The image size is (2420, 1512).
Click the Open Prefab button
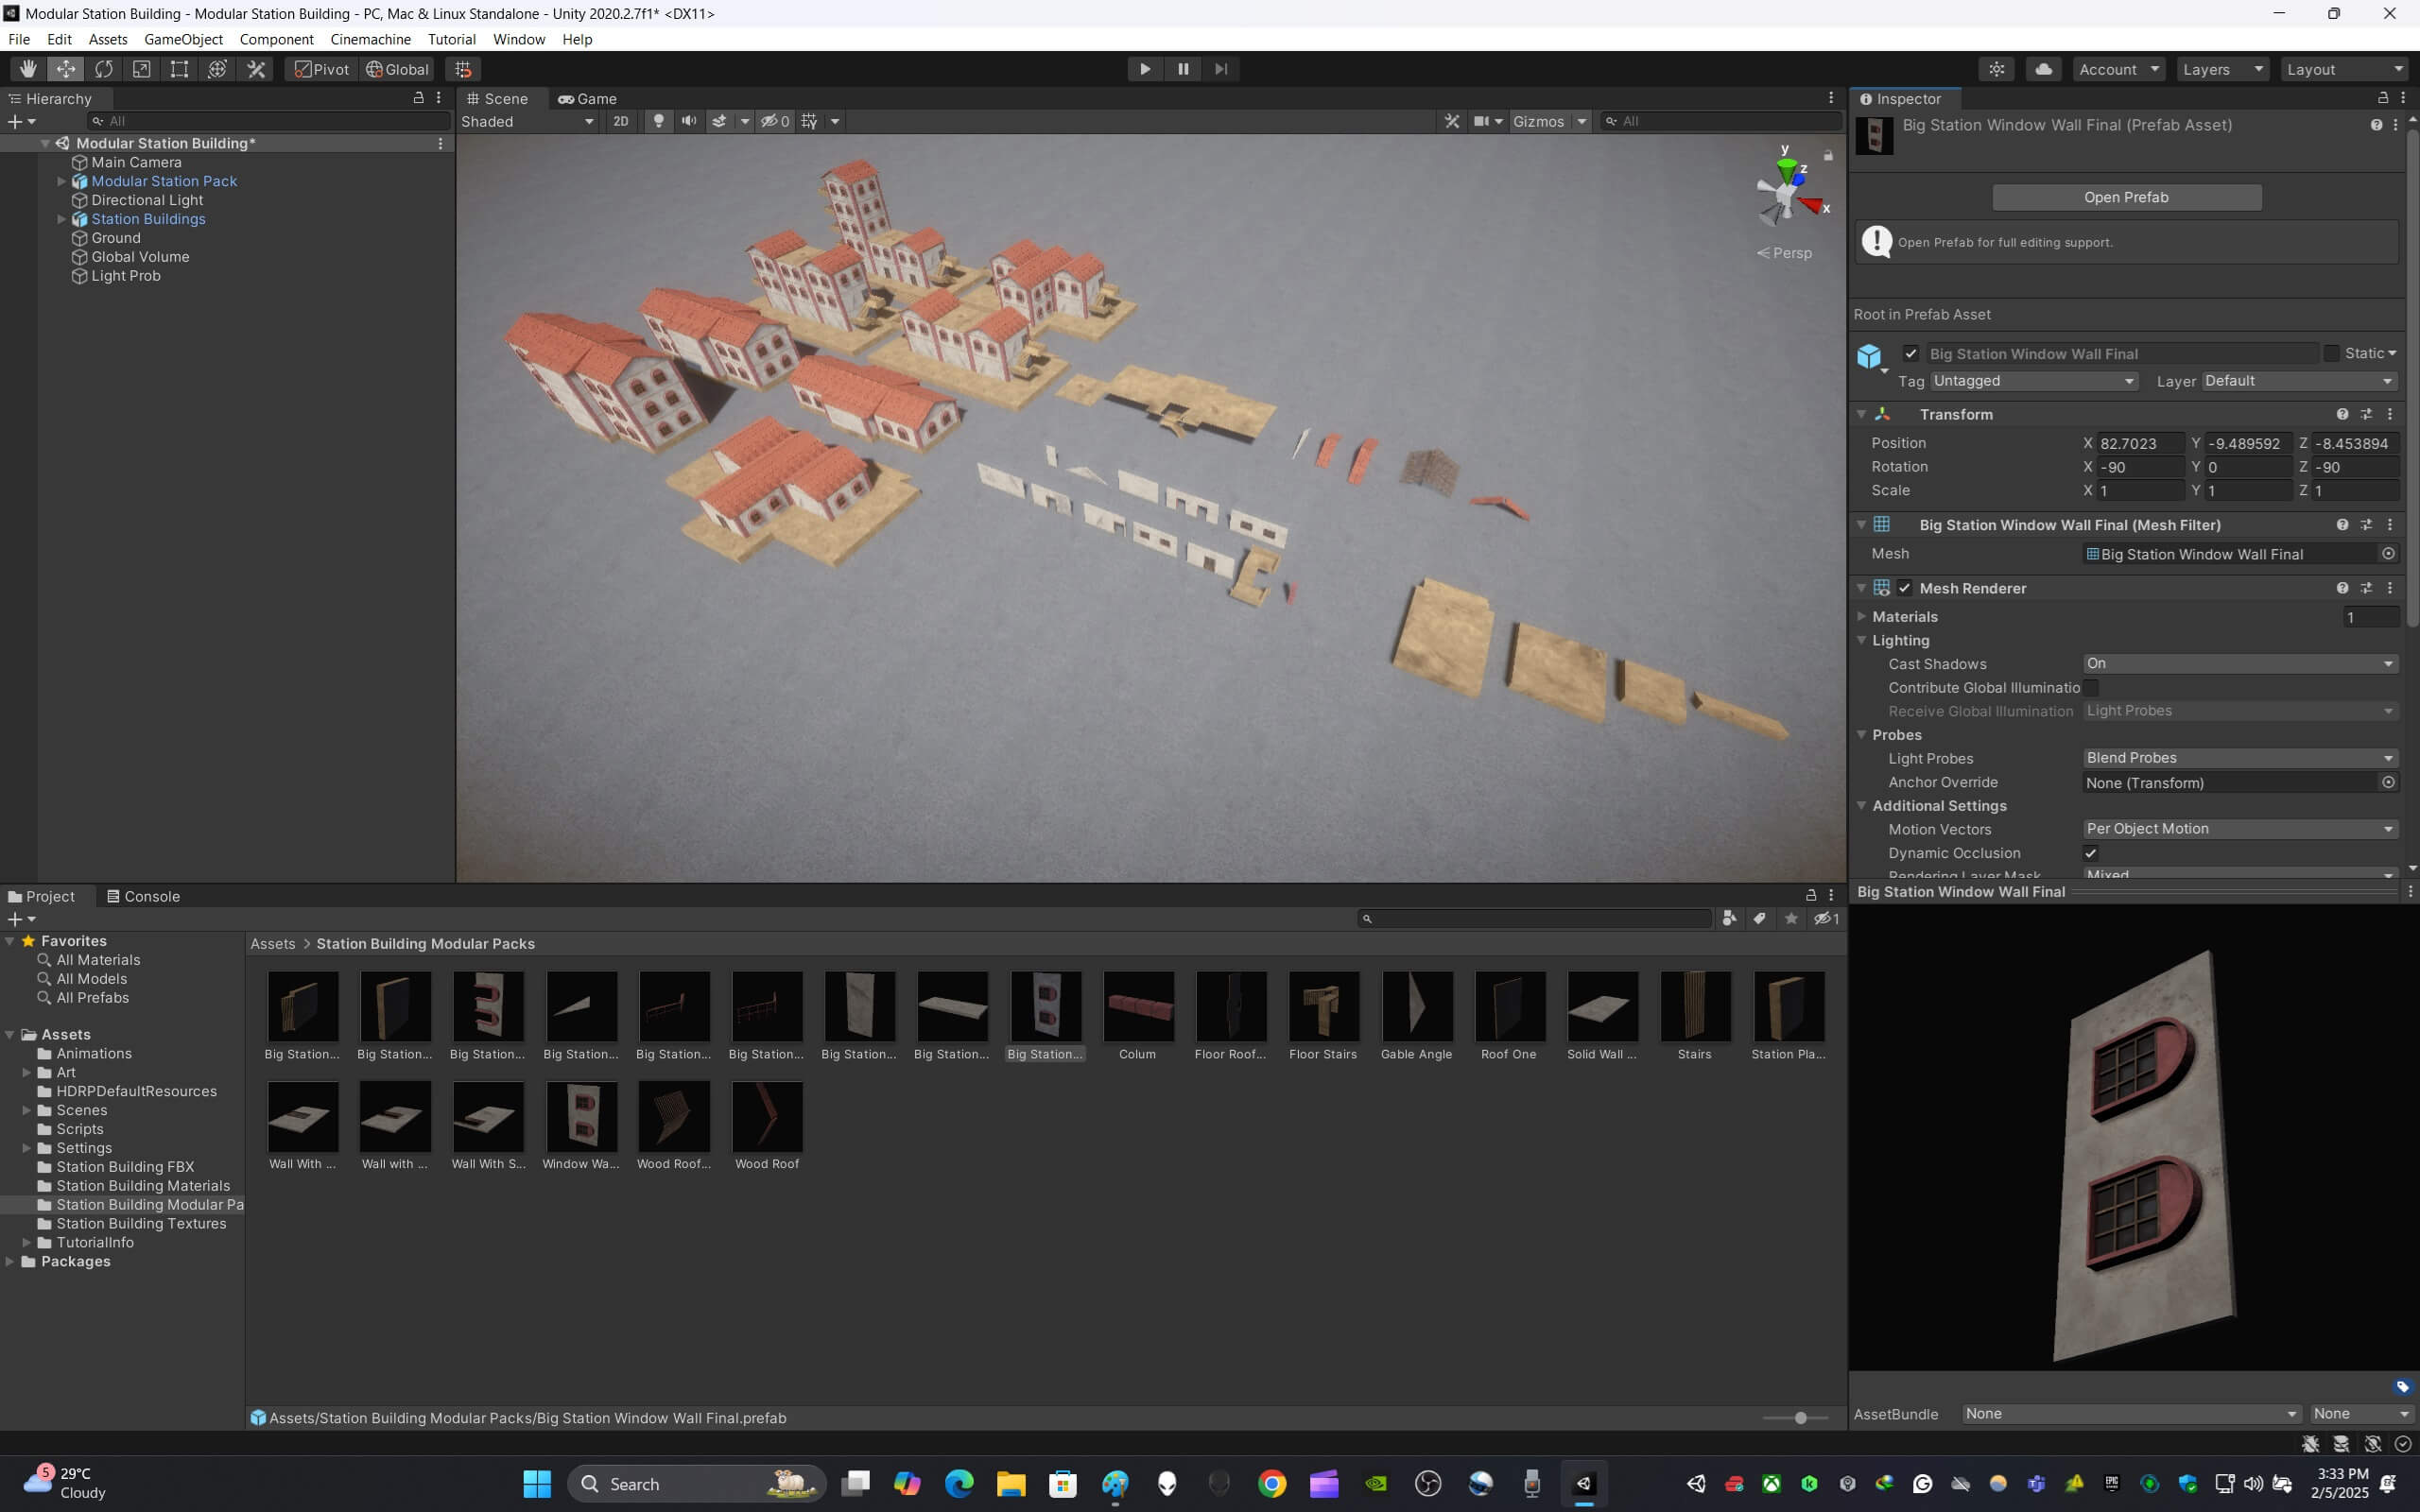click(2126, 197)
